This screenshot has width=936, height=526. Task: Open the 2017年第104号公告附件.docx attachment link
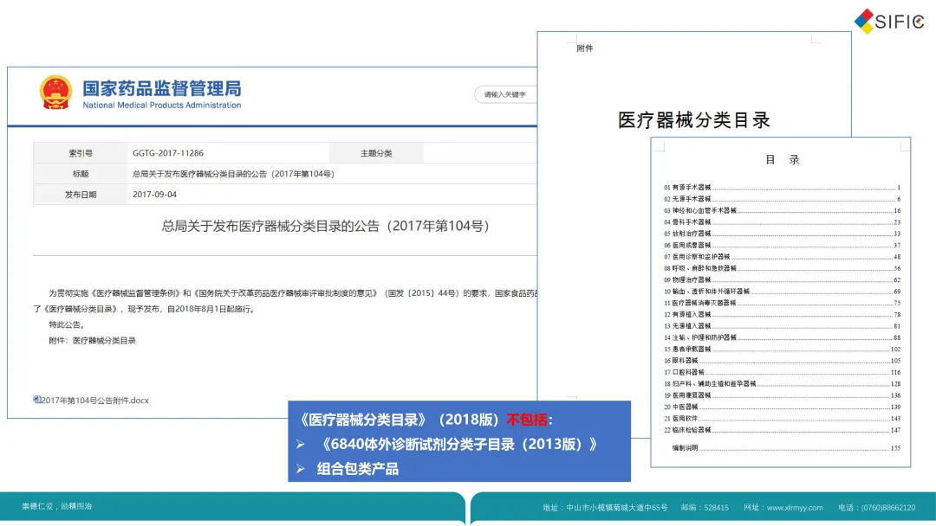point(95,401)
